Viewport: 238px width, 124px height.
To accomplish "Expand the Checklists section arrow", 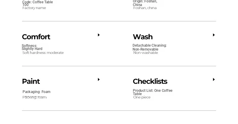I will pos(214,79).
